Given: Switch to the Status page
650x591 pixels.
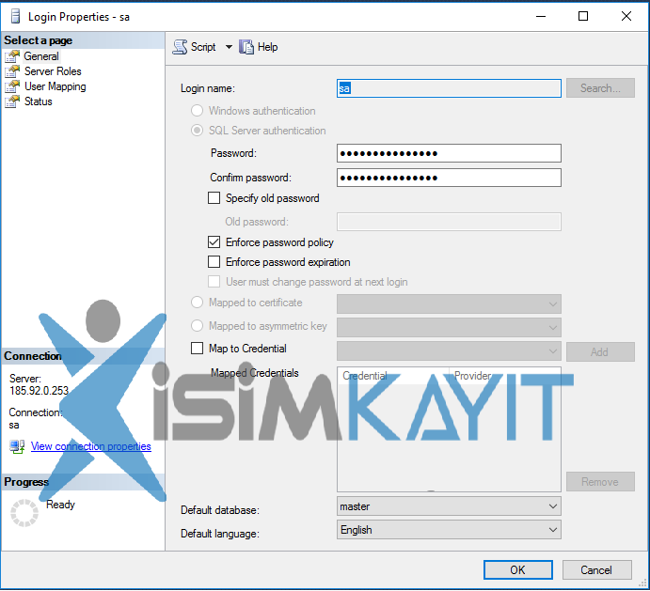Looking at the screenshot, I should 39,101.
